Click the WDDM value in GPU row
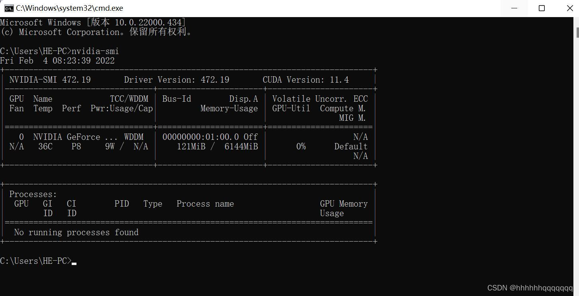This screenshot has width=579, height=296. (134, 137)
